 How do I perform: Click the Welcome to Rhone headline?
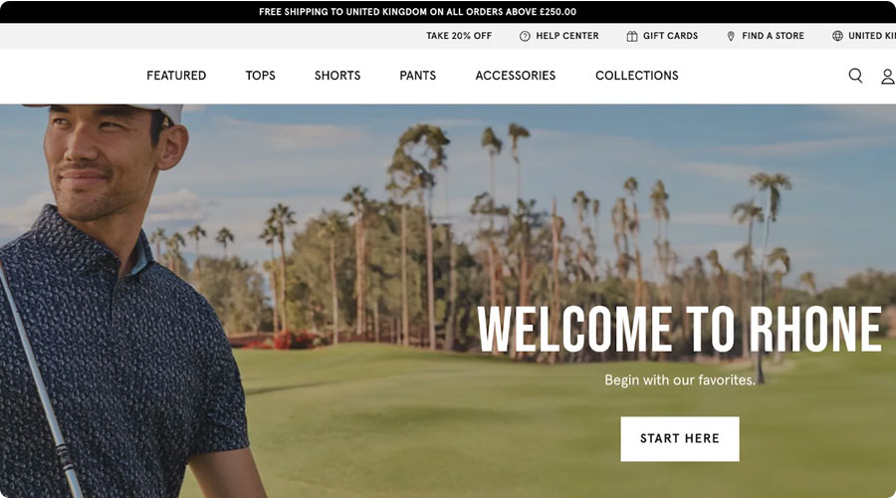coord(679,329)
